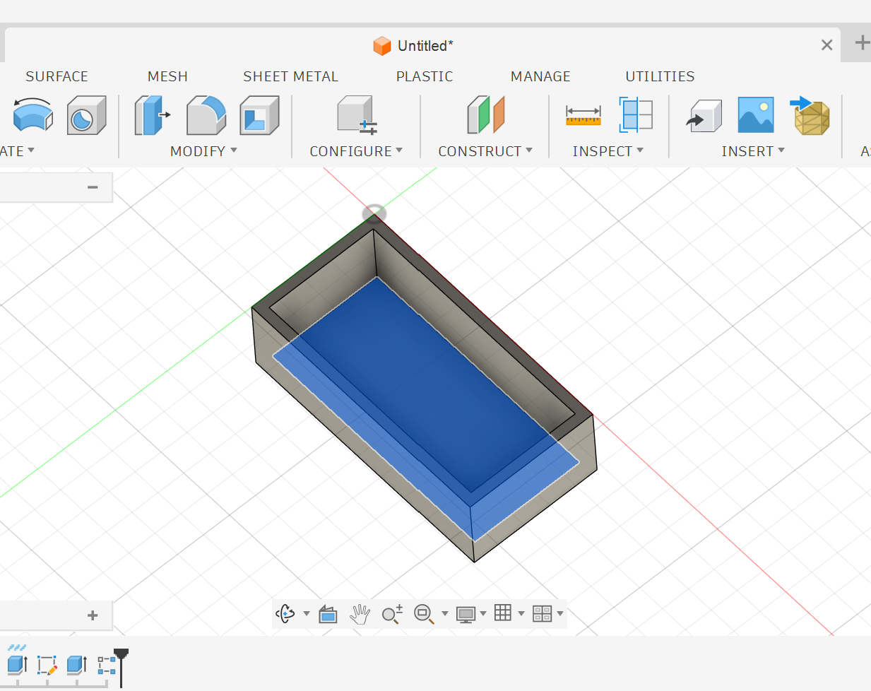
Task: Expand the Viewports dropdown arrow
Action: coord(560,613)
